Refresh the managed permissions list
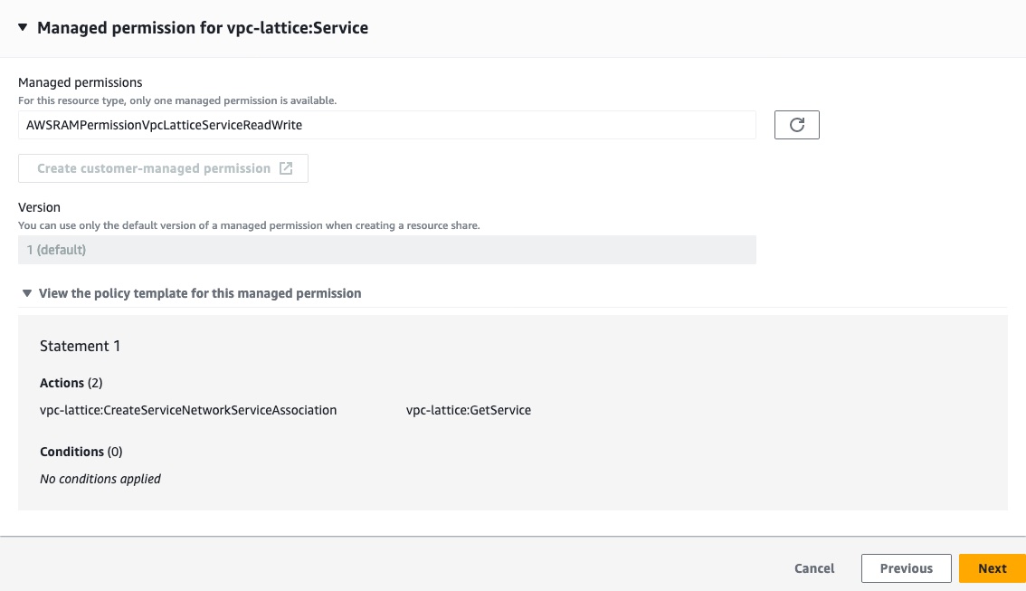This screenshot has width=1026, height=591. pyautogui.click(x=796, y=125)
